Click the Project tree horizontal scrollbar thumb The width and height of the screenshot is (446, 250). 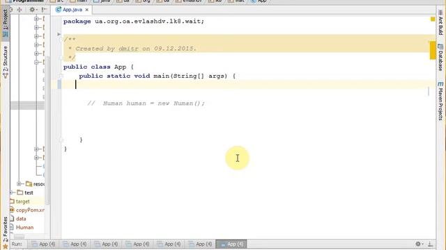point(20,236)
